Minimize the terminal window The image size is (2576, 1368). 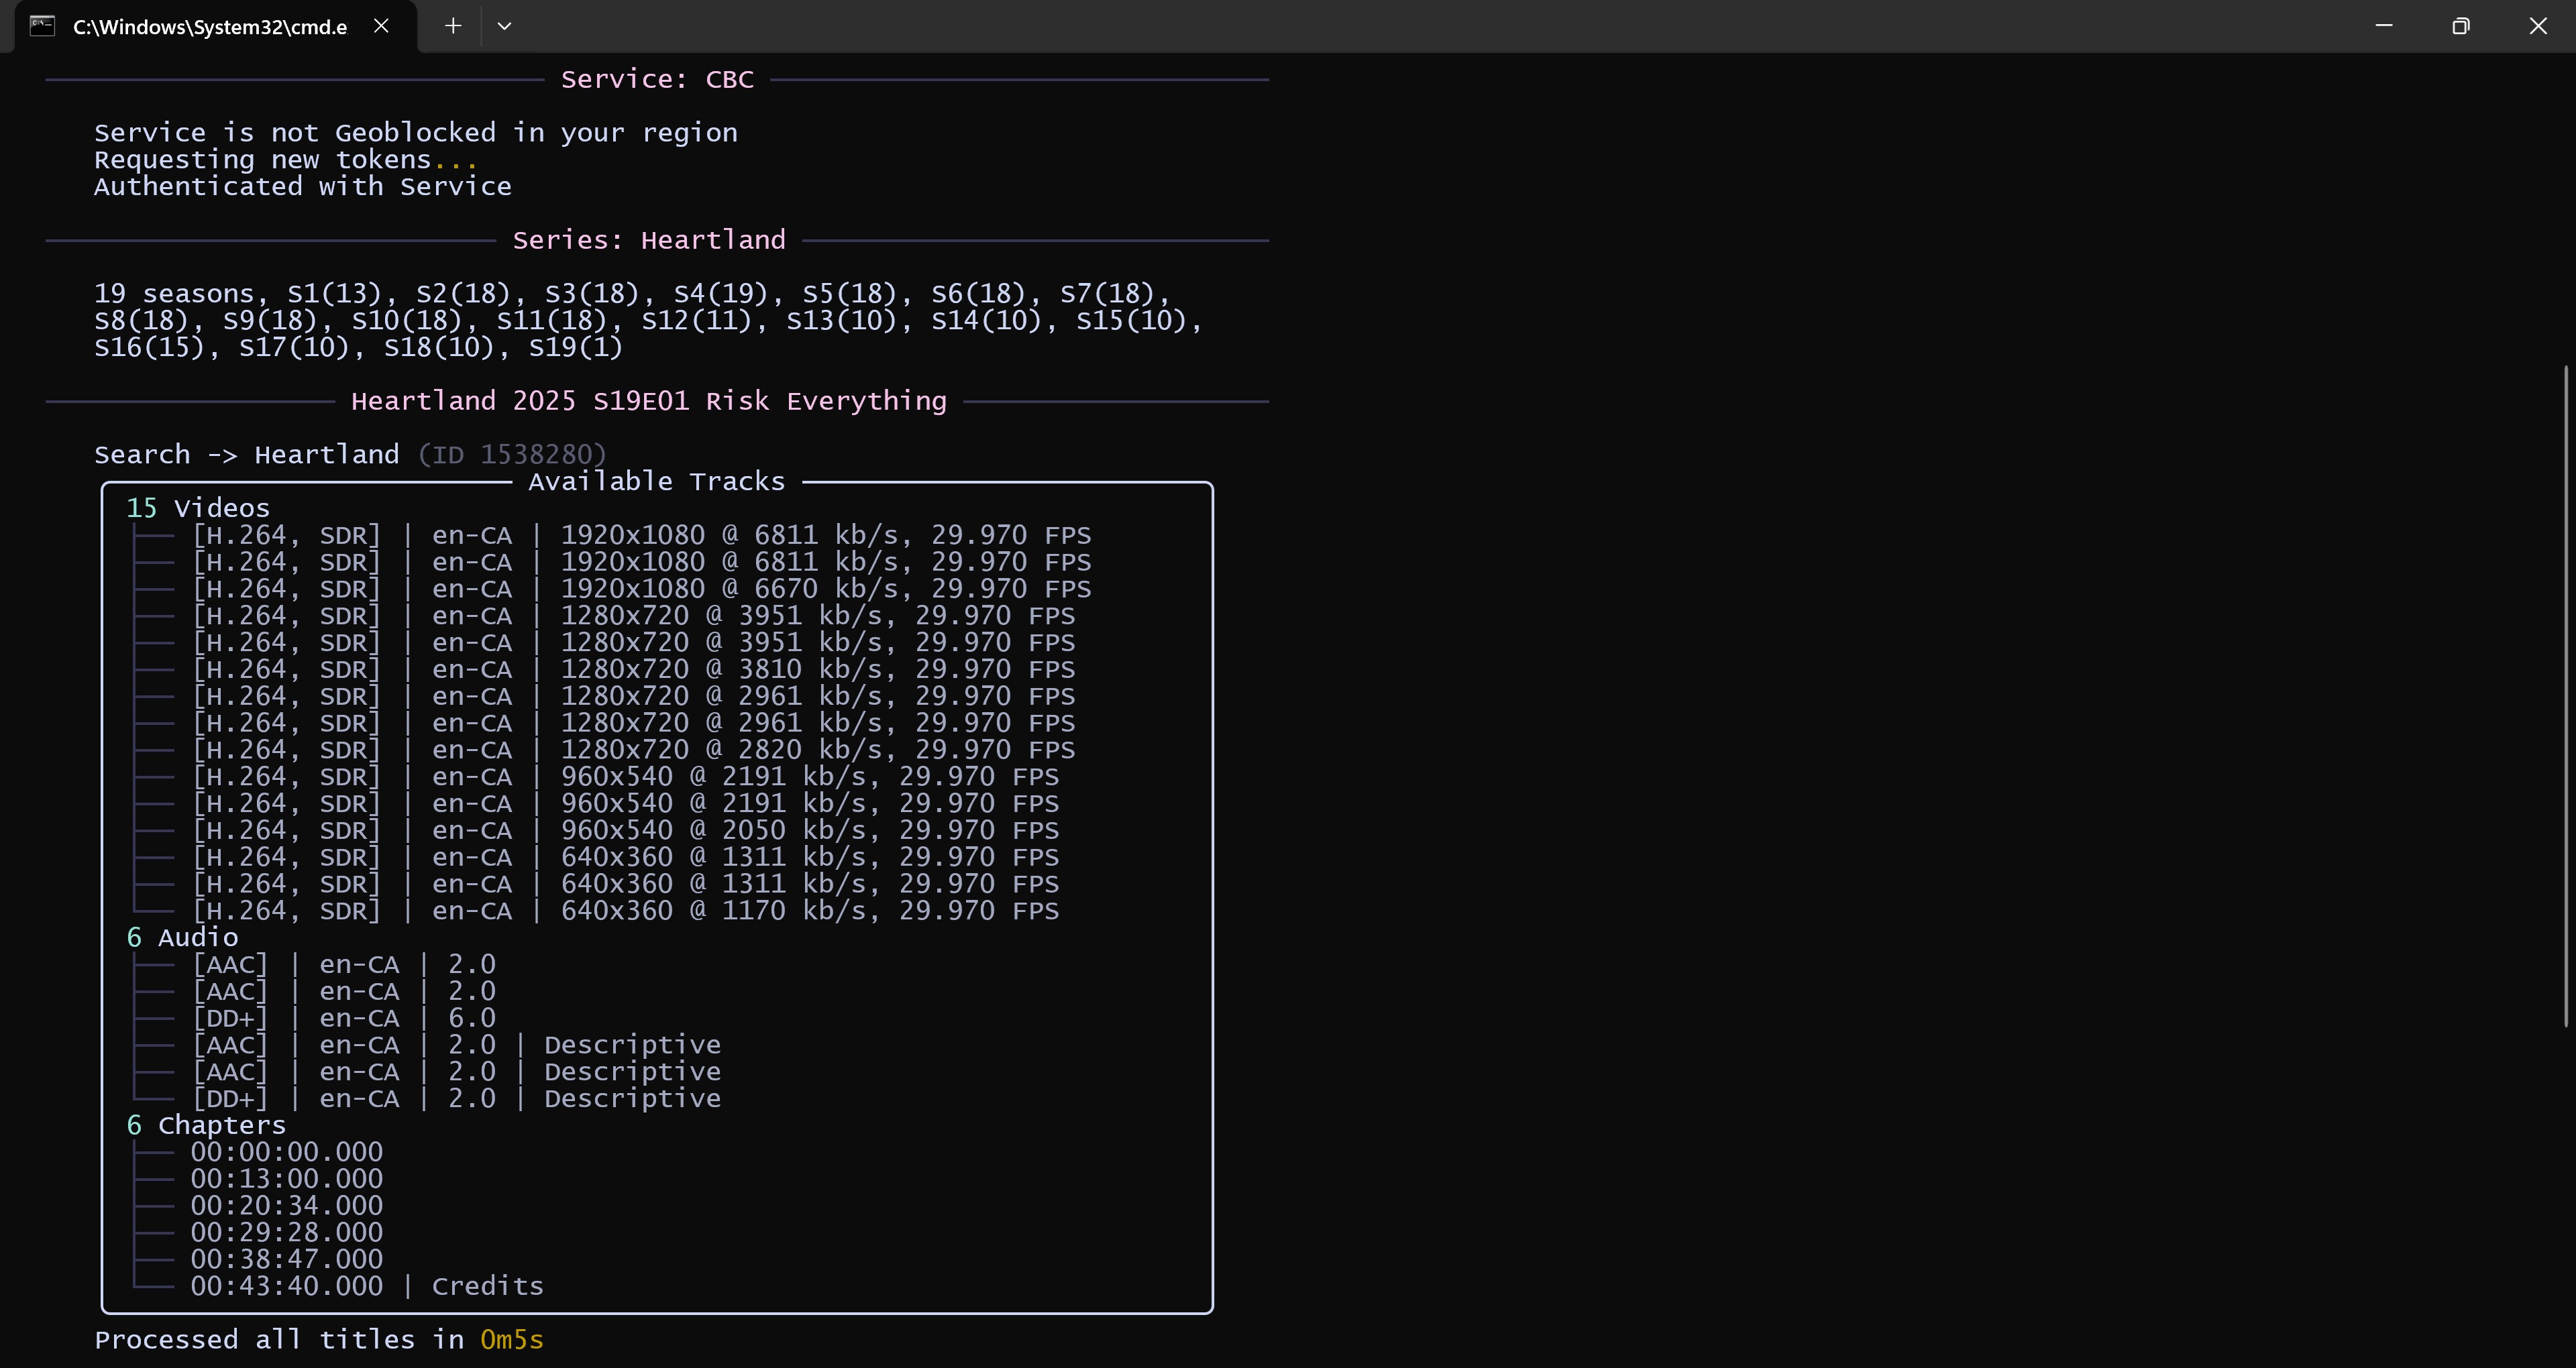pyautogui.click(x=2384, y=26)
